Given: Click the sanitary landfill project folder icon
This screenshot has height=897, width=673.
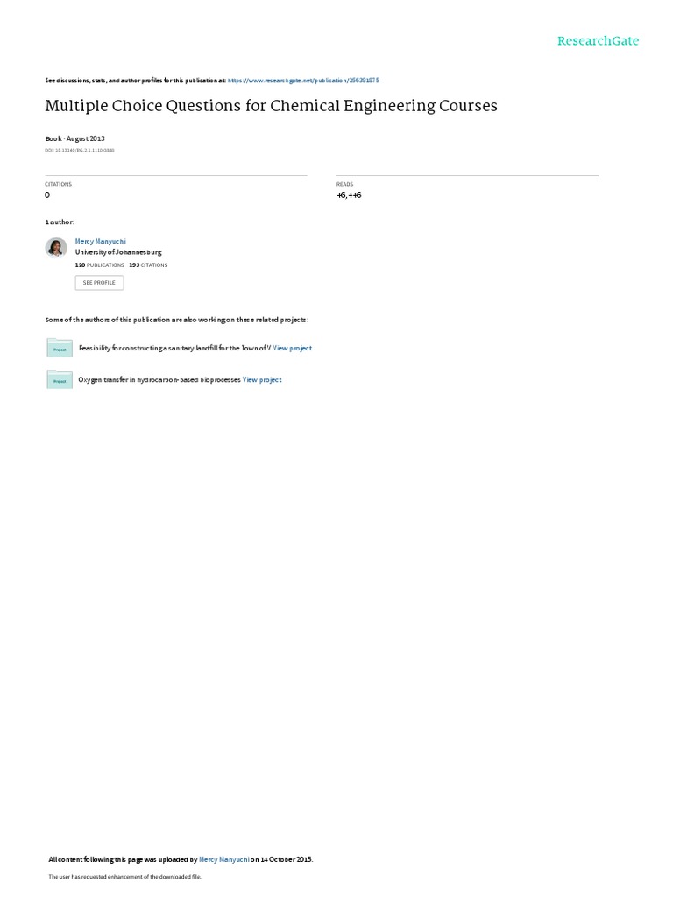Looking at the screenshot, I should click(x=60, y=348).
